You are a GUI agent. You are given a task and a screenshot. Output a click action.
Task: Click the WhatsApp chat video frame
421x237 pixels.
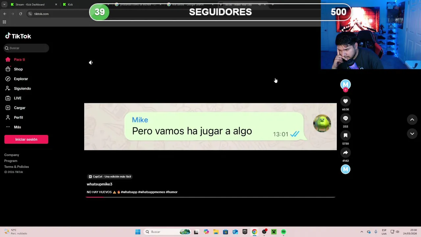pos(210,127)
